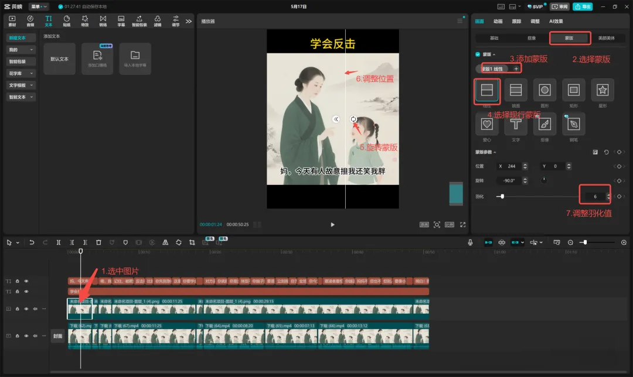Select the 钢笔 pen mask icon

pos(574,124)
